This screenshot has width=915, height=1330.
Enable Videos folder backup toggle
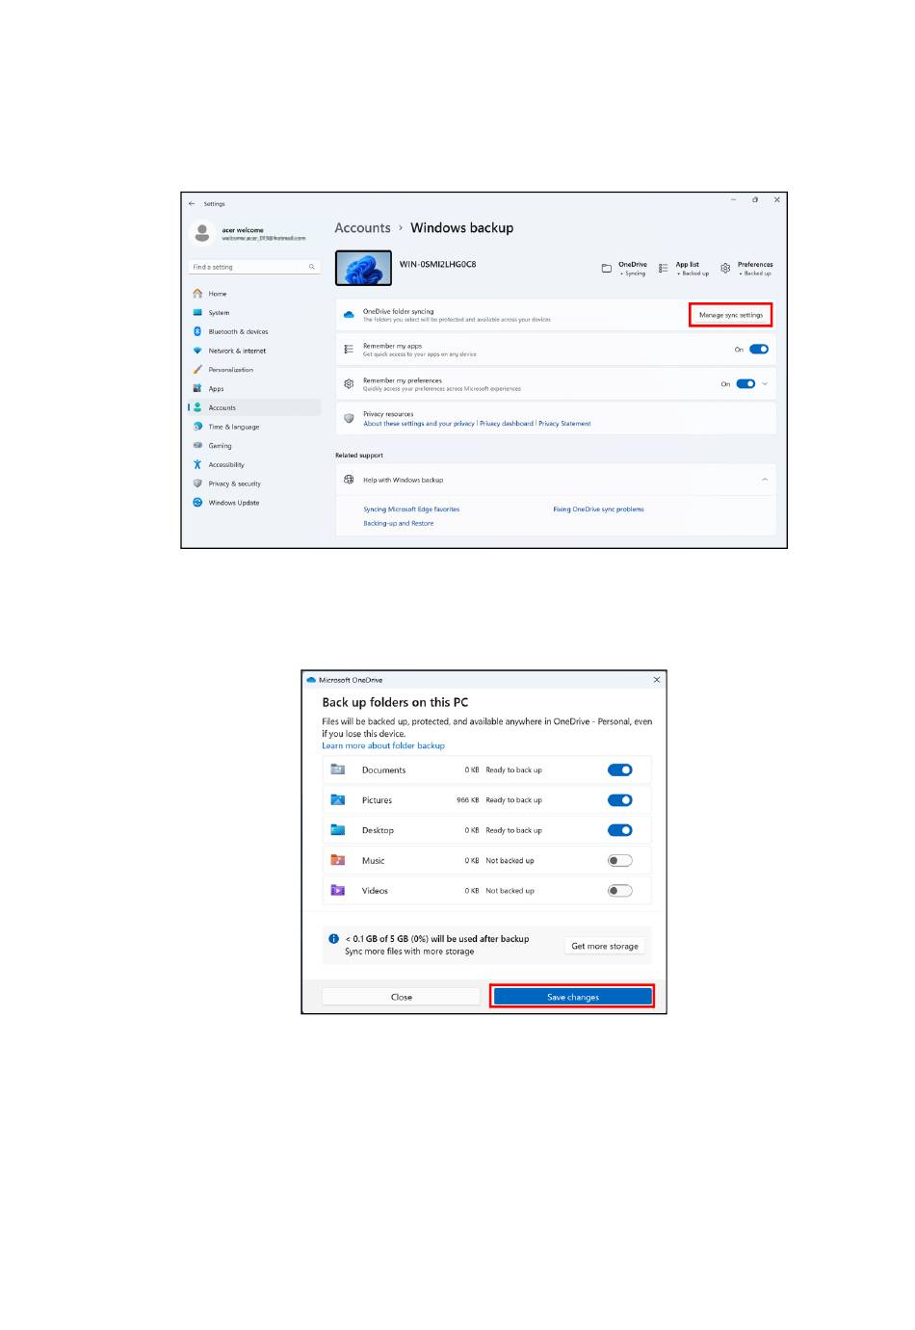pyautogui.click(x=620, y=890)
